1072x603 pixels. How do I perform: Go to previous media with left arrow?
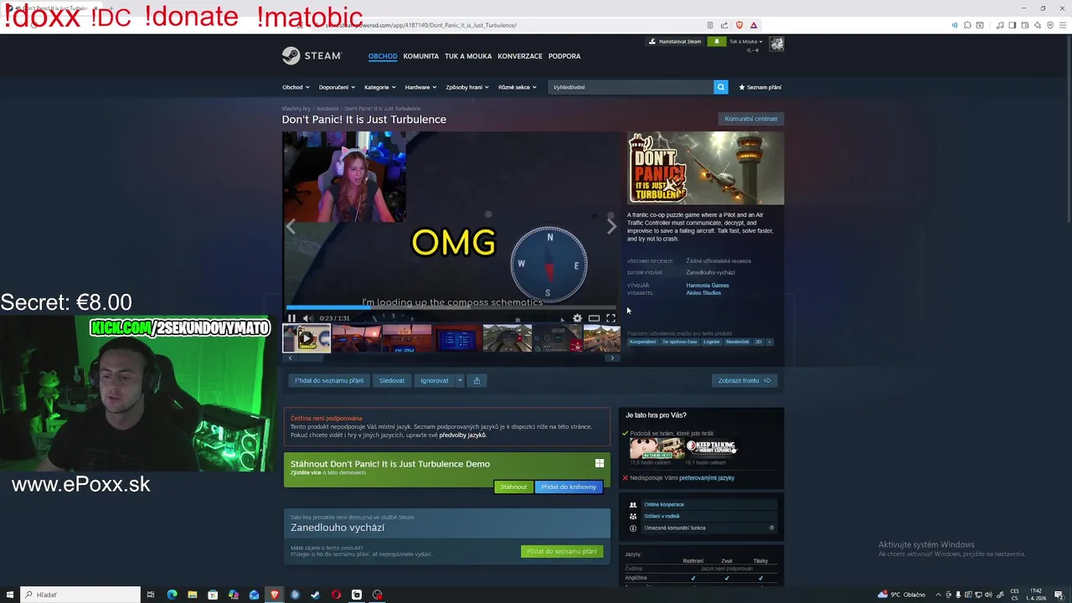click(291, 226)
